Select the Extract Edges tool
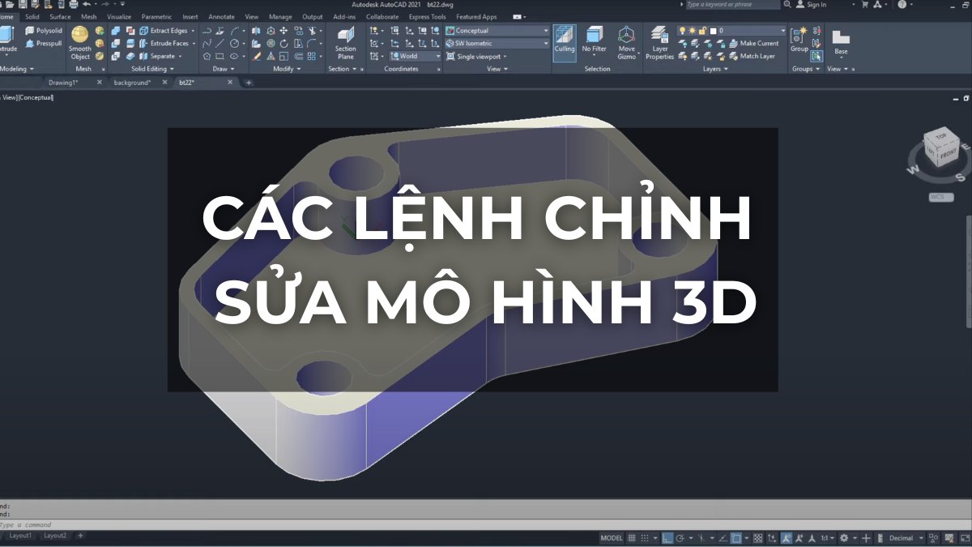 (x=166, y=30)
